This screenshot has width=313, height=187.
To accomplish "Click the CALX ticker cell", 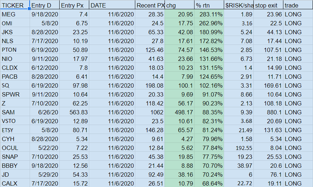I will pyautogui.click(x=15, y=183).
